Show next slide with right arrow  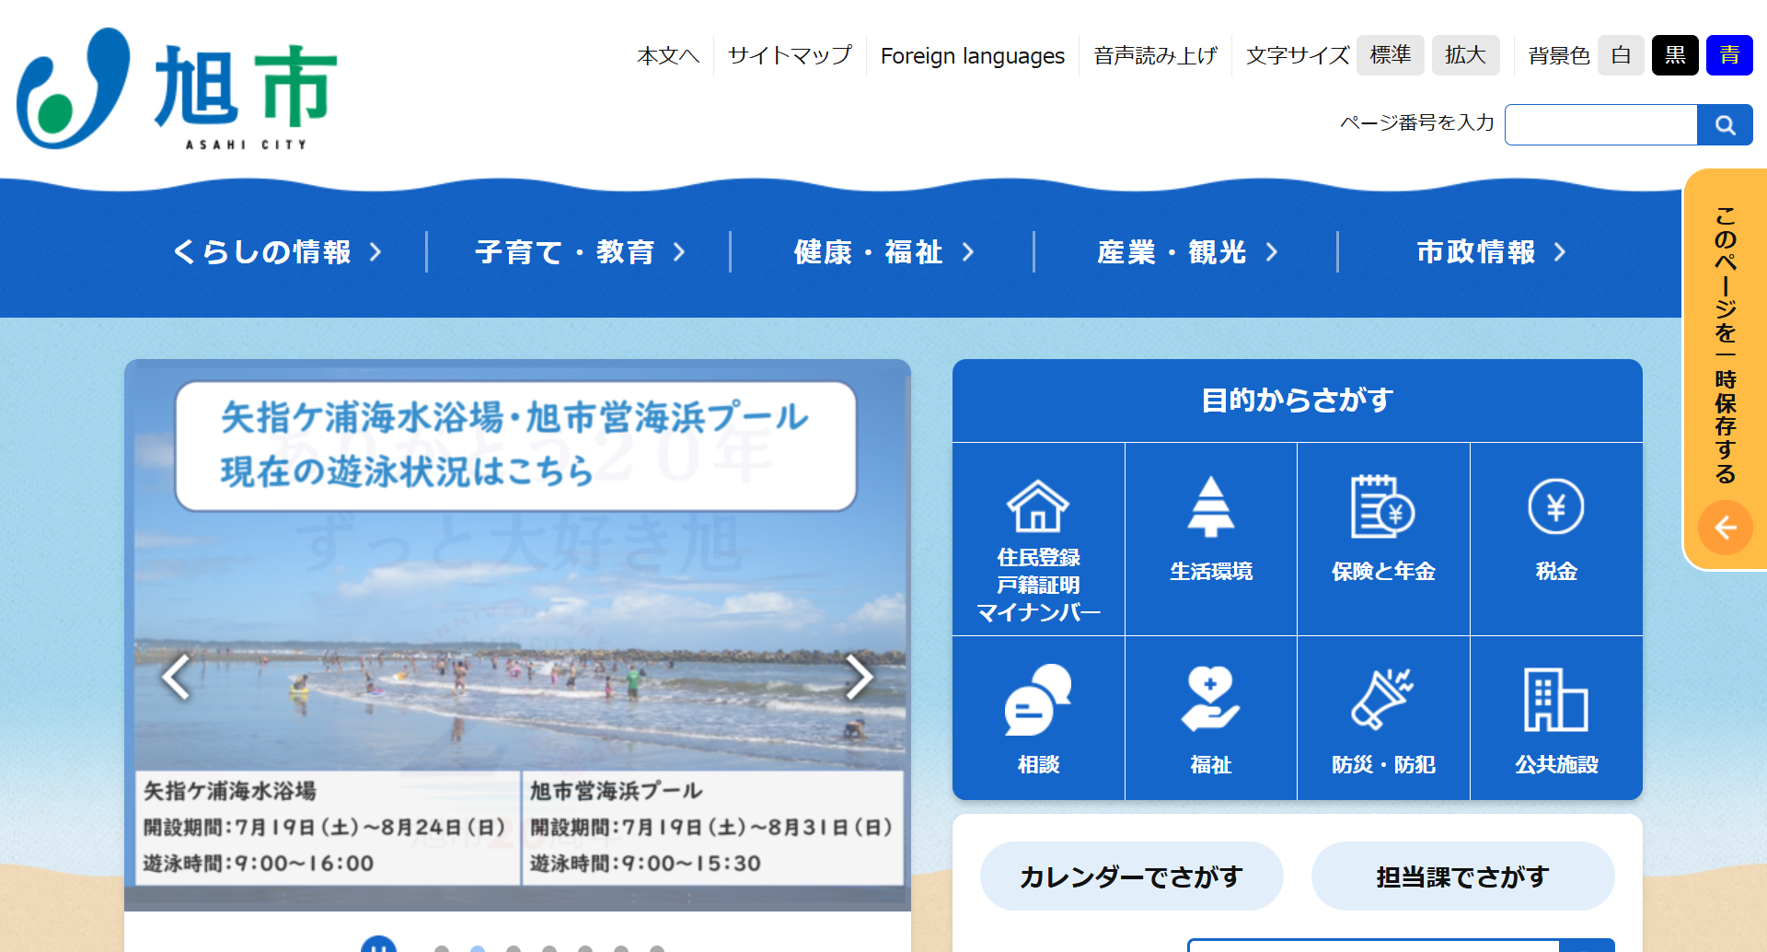click(859, 678)
